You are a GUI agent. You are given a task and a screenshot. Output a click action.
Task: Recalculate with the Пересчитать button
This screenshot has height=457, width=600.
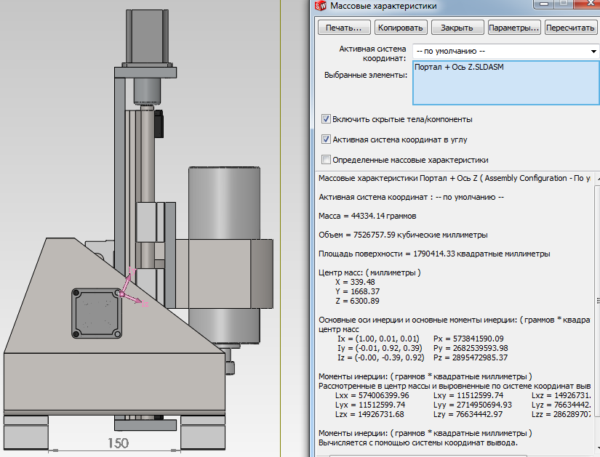coord(571,28)
